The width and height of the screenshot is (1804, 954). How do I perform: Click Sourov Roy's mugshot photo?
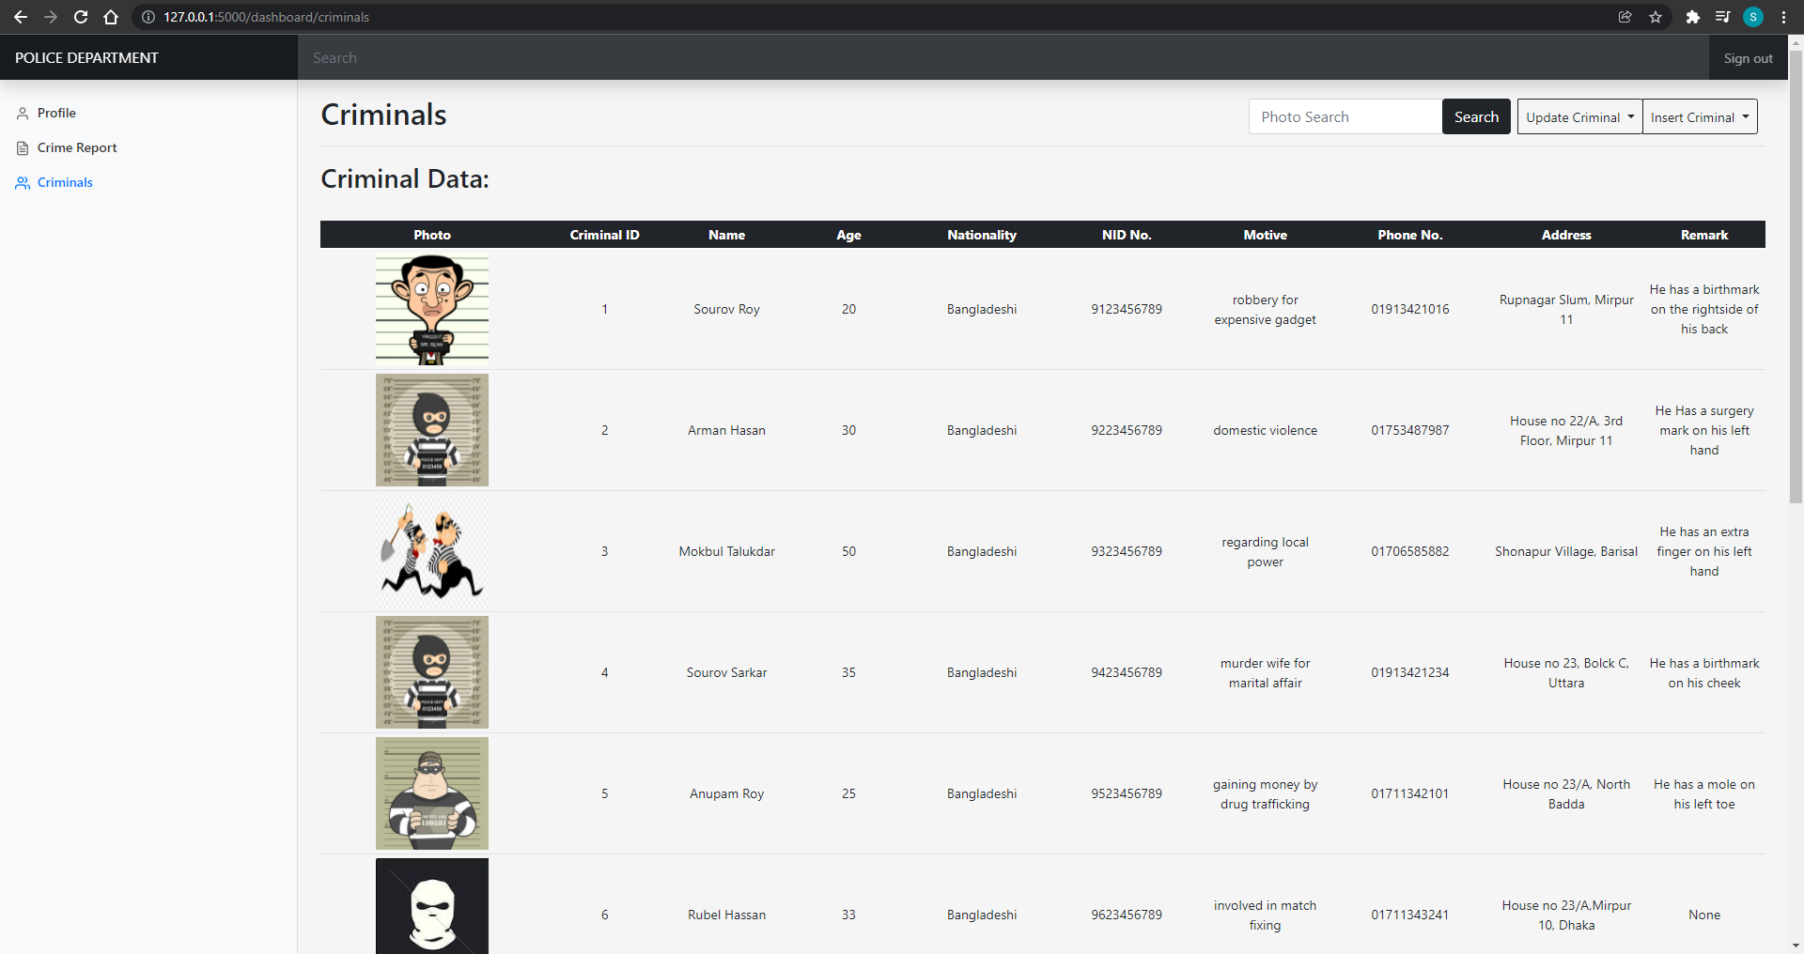click(x=432, y=309)
